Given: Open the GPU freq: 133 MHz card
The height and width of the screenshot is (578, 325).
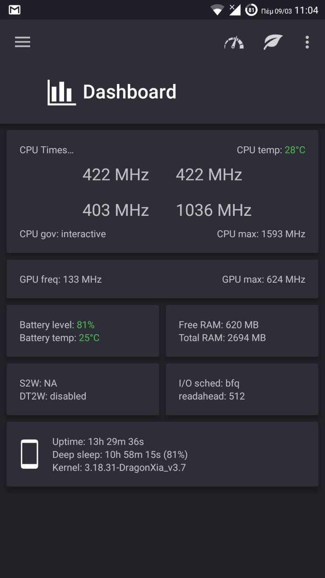Looking at the screenshot, I should [x=61, y=280].
